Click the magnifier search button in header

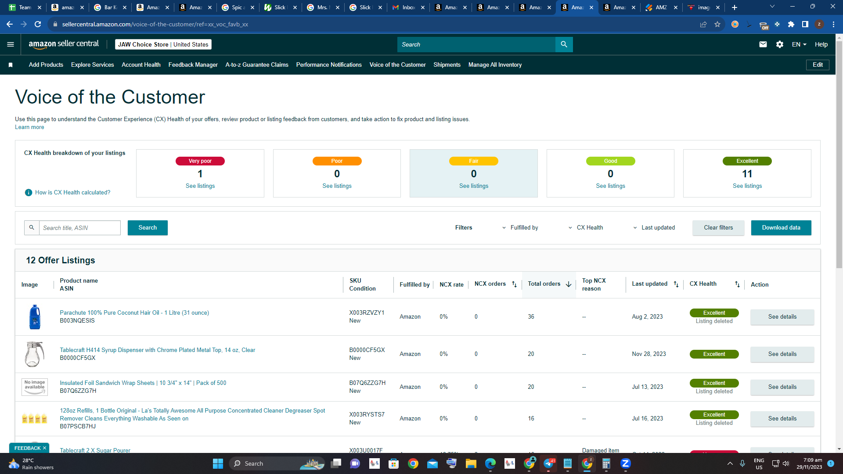coord(564,44)
